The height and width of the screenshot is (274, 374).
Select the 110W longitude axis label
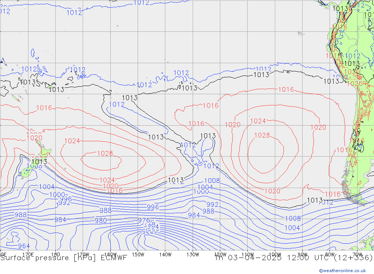248,255
